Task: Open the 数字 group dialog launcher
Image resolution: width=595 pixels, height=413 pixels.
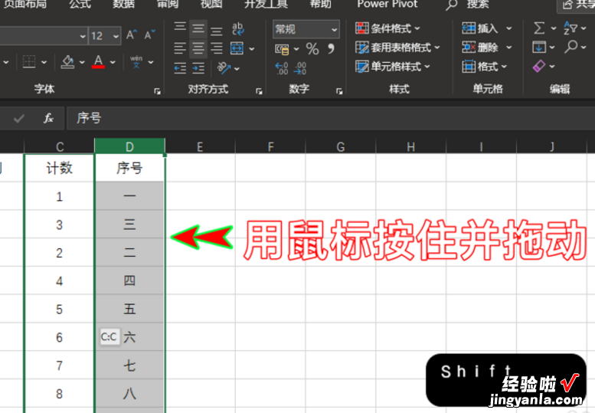Action: tap(339, 91)
